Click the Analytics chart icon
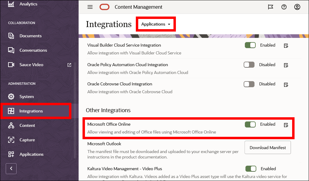This screenshot has height=181, width=309. pos(11,4)
